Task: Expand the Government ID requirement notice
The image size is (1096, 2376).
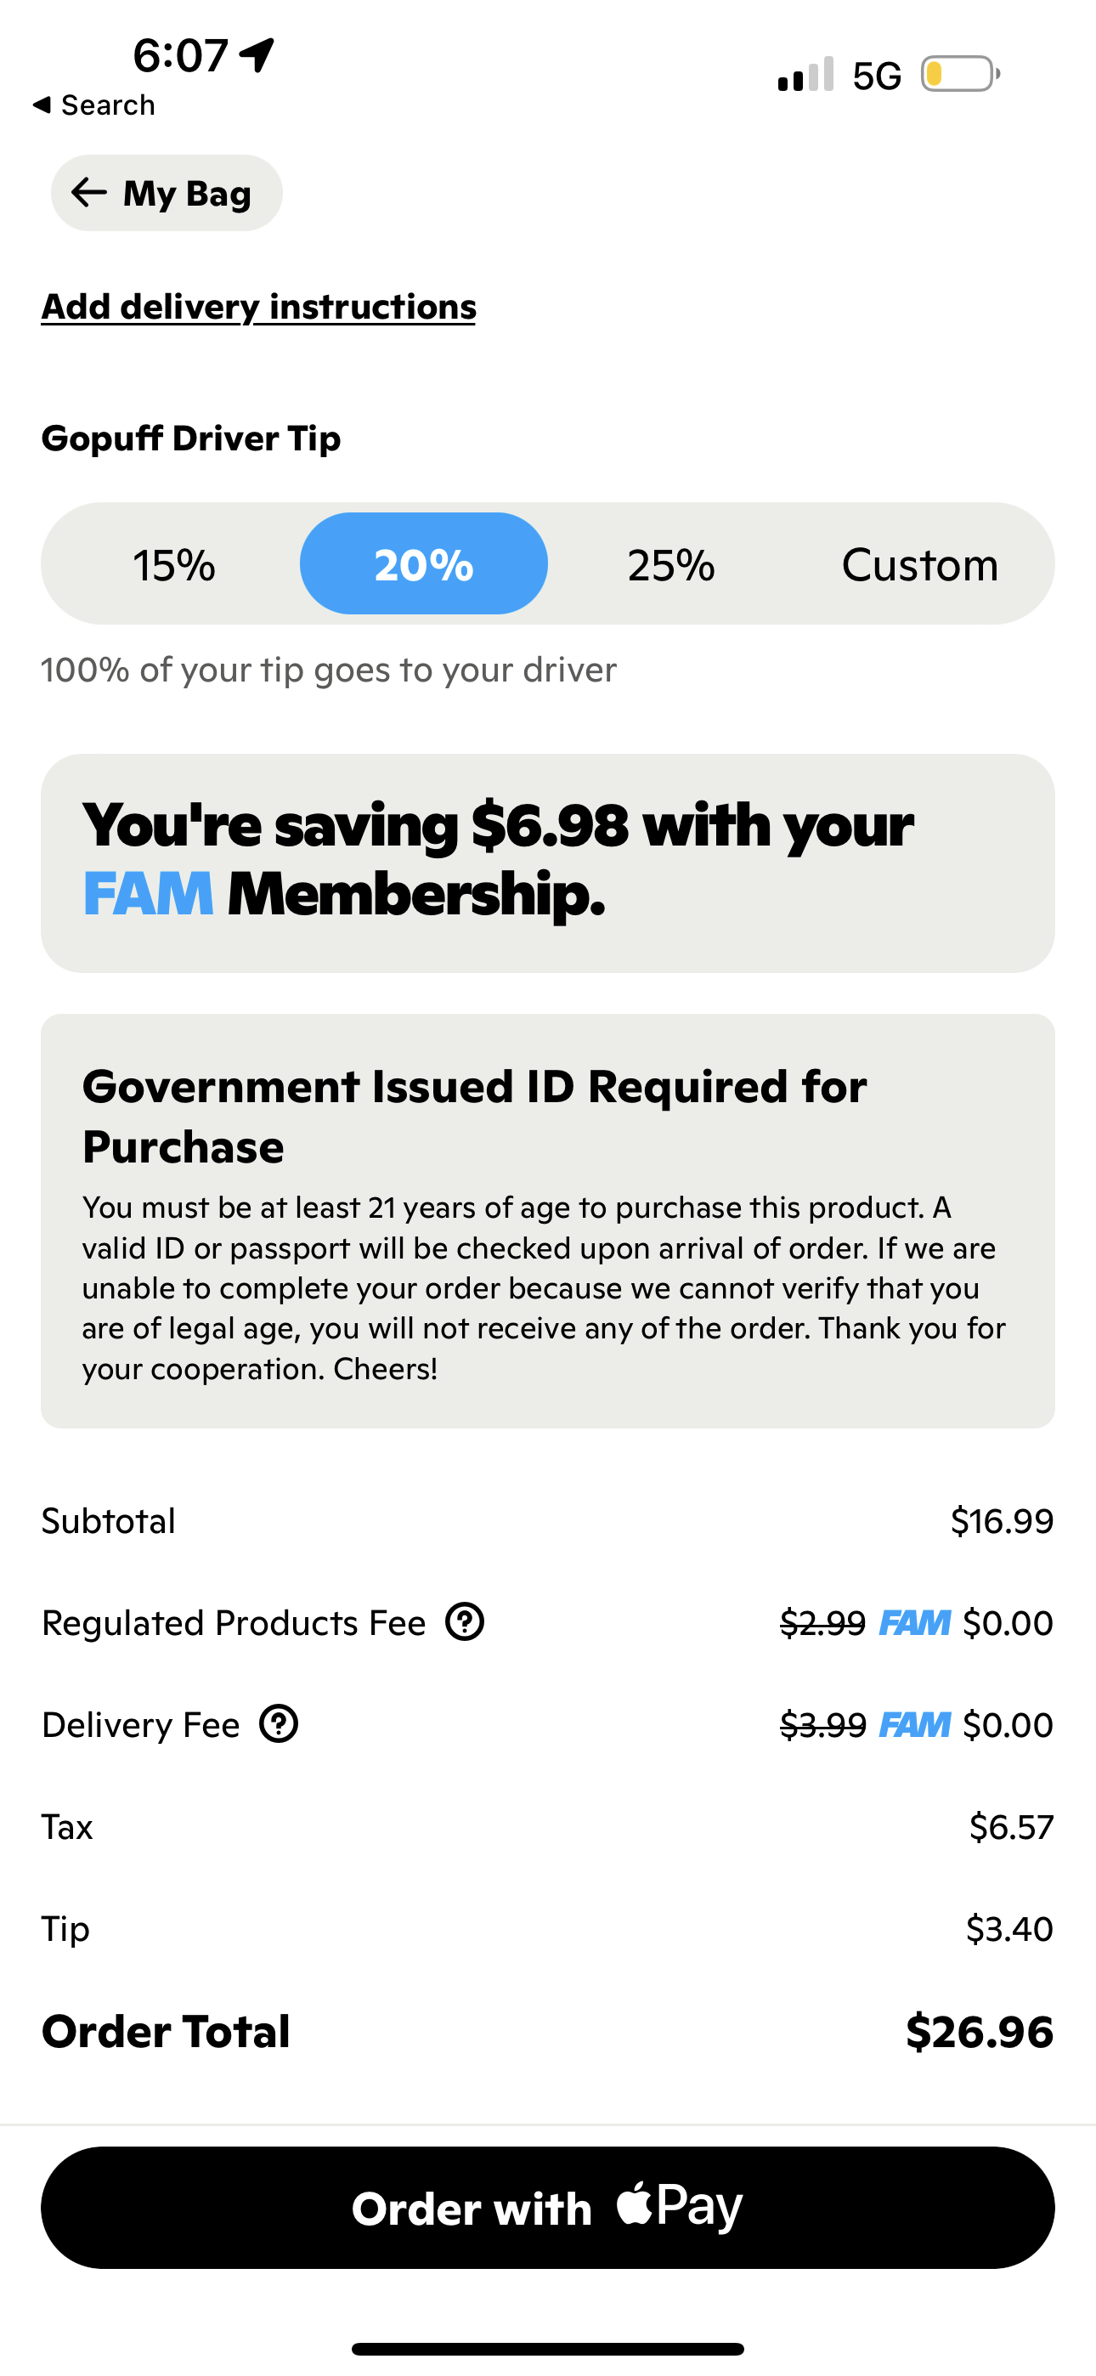Action: point(547,1227)
